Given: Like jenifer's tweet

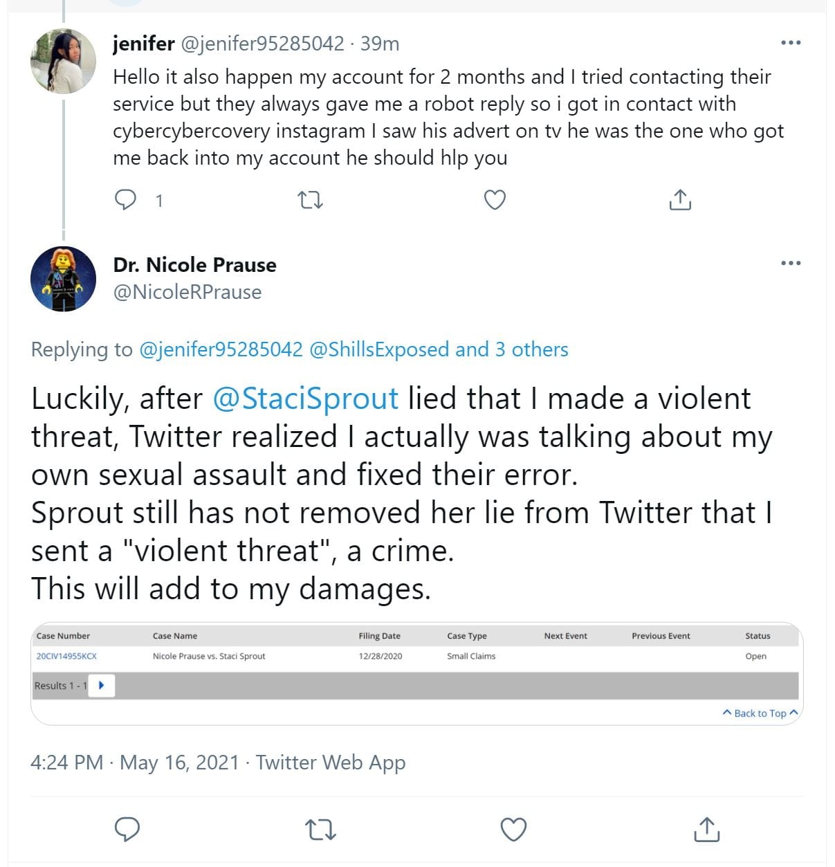Looking at the screenshot, I should pyautogui.click(x=494, y=200).
